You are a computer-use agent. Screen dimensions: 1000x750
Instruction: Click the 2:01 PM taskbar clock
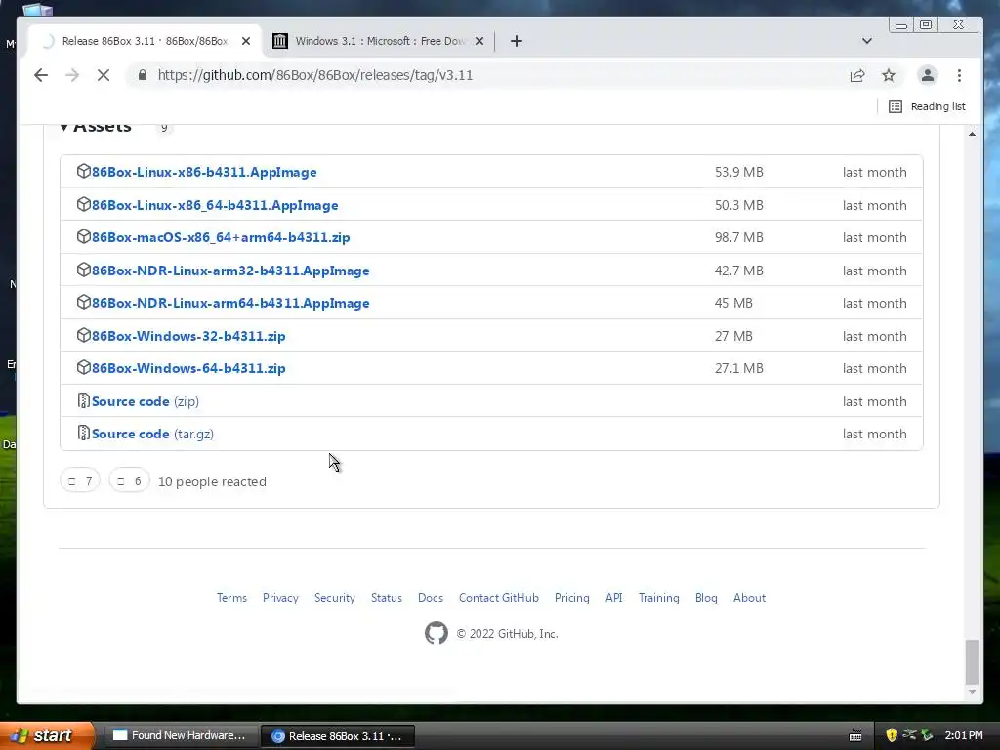click(x=964, y=735)
